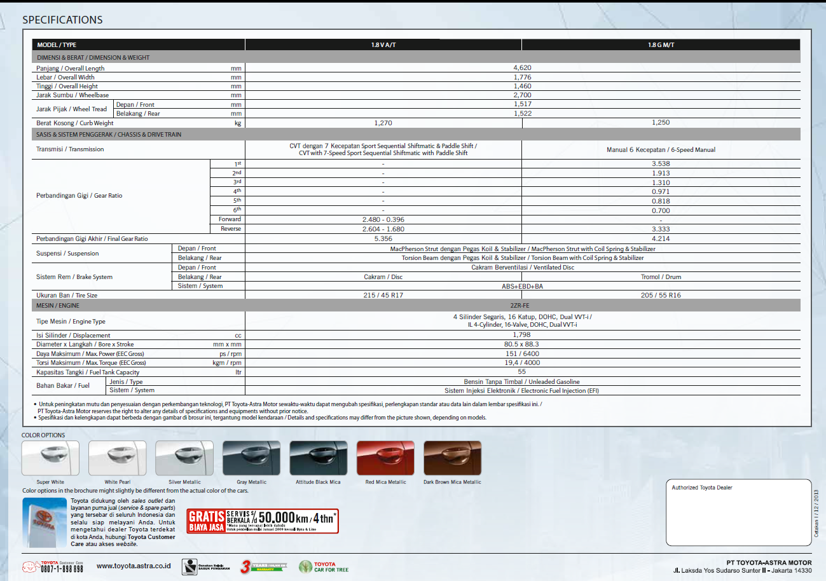Click the front Wheel Tread value 1,517
This screenshot has height=581, width=826.
522,104
